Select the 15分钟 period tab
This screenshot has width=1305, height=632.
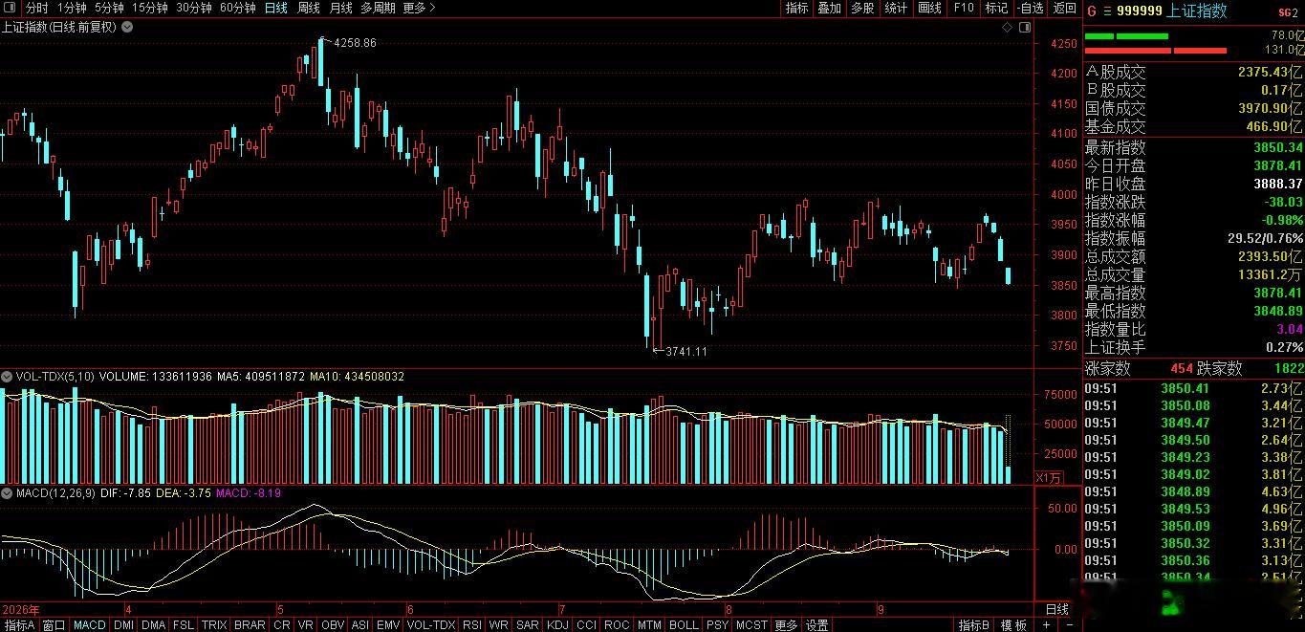point(150,8)
